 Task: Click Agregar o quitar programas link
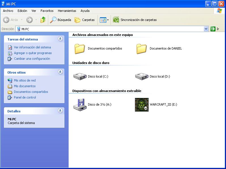click(x=33, y=53)
